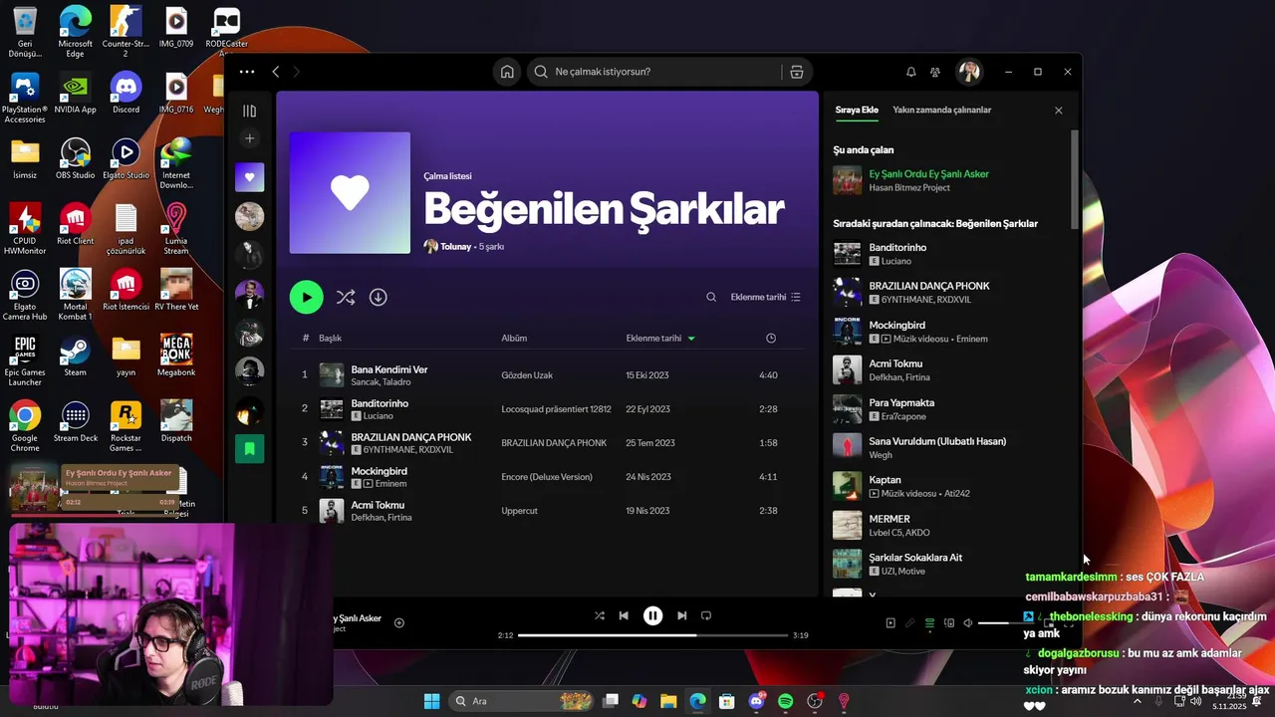Skip to previous track
The height and width of the screenshot is (717, 1275).
(x=624, y=615)
